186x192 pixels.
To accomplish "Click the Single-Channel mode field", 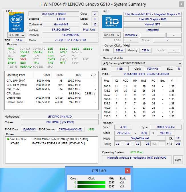I will click(x=140, y=138).
